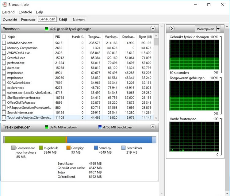Image resolution: width=230 pixels, height=196 pixels.
Task: Tick the AVKWCtlx64.exe checkbox
Action: [4, 53]
